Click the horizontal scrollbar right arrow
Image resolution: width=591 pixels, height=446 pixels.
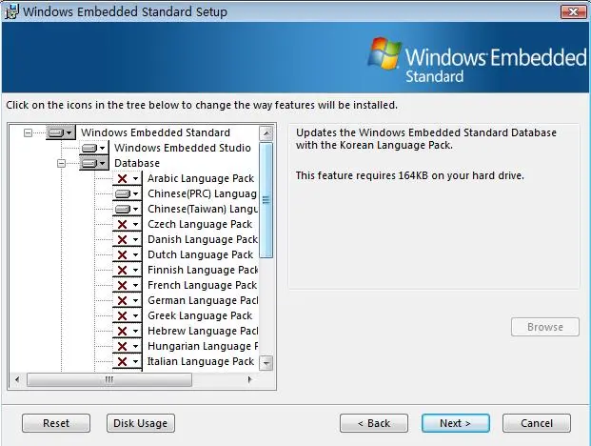click(x=249, y=379)
